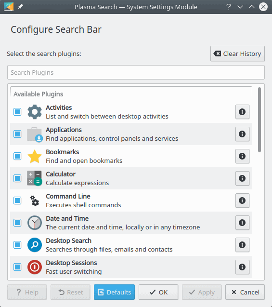Screen dimensions: 272x307
Task: Toggle the Desktop Sessions checkbox
Action: [17, 267]
